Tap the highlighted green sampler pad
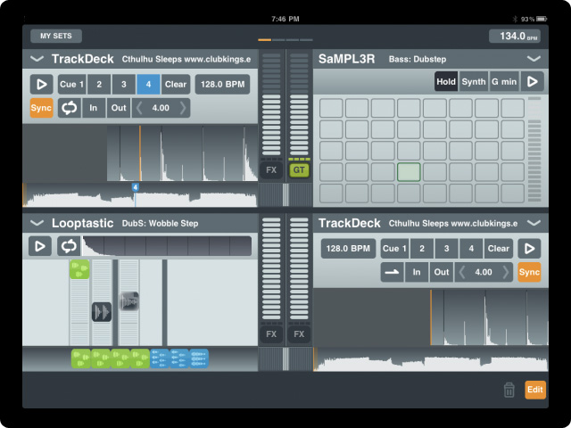 (410, 171)
